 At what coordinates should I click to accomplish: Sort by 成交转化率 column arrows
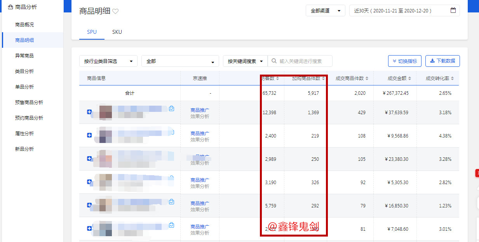[452, 78]
